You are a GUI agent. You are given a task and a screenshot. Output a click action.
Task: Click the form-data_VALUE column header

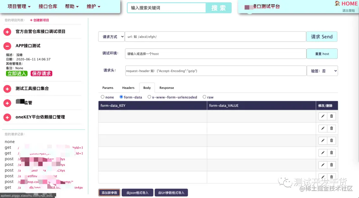click(262, 106)
